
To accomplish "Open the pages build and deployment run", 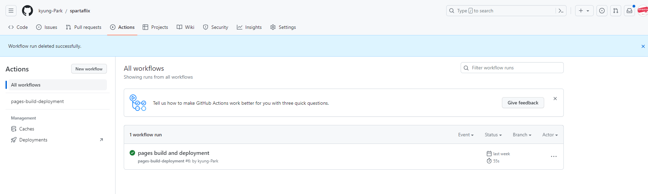I will 174,153.
